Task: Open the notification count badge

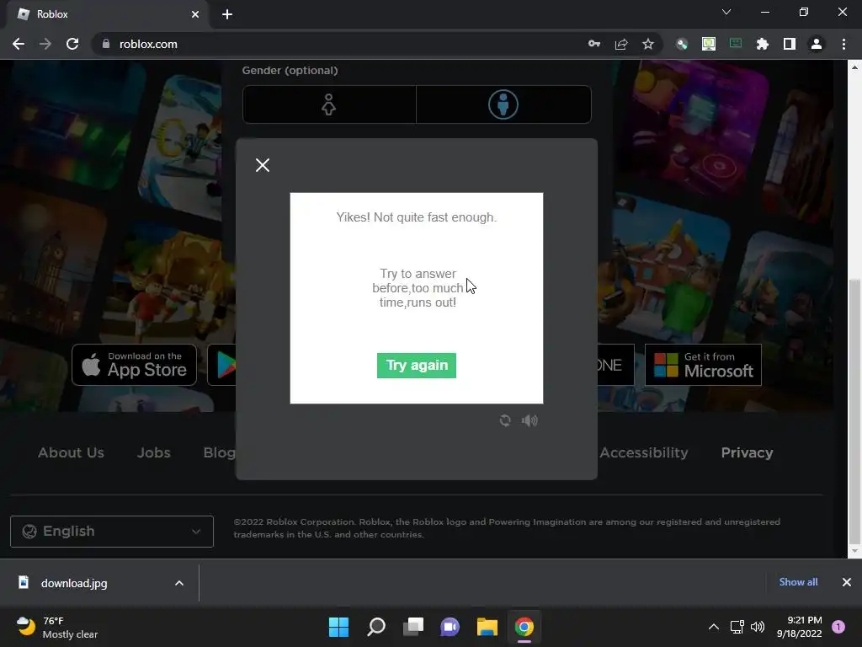Action: 838,627
